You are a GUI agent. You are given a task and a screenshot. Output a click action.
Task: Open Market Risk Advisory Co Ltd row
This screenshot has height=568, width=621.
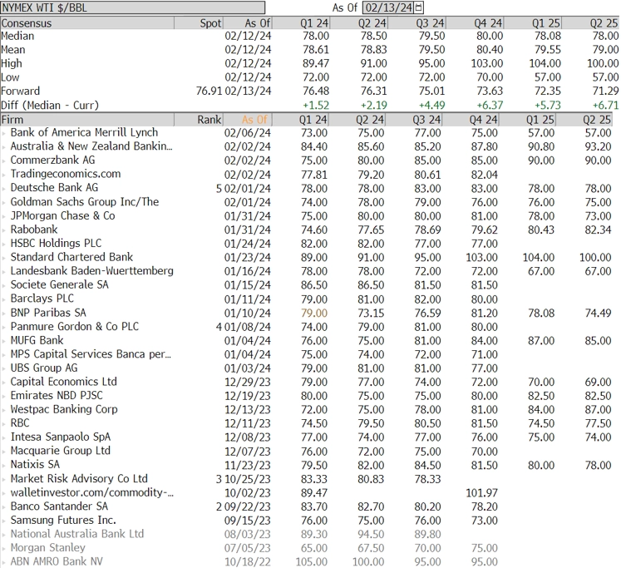(306, 479)
